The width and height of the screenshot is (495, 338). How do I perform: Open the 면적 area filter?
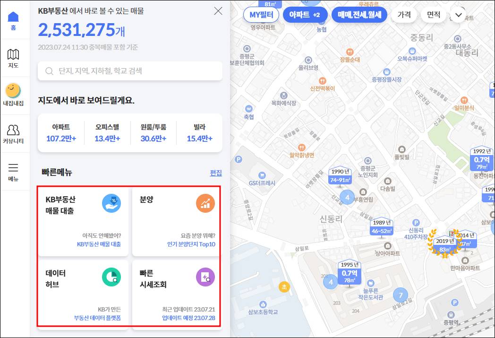point(434,15)
